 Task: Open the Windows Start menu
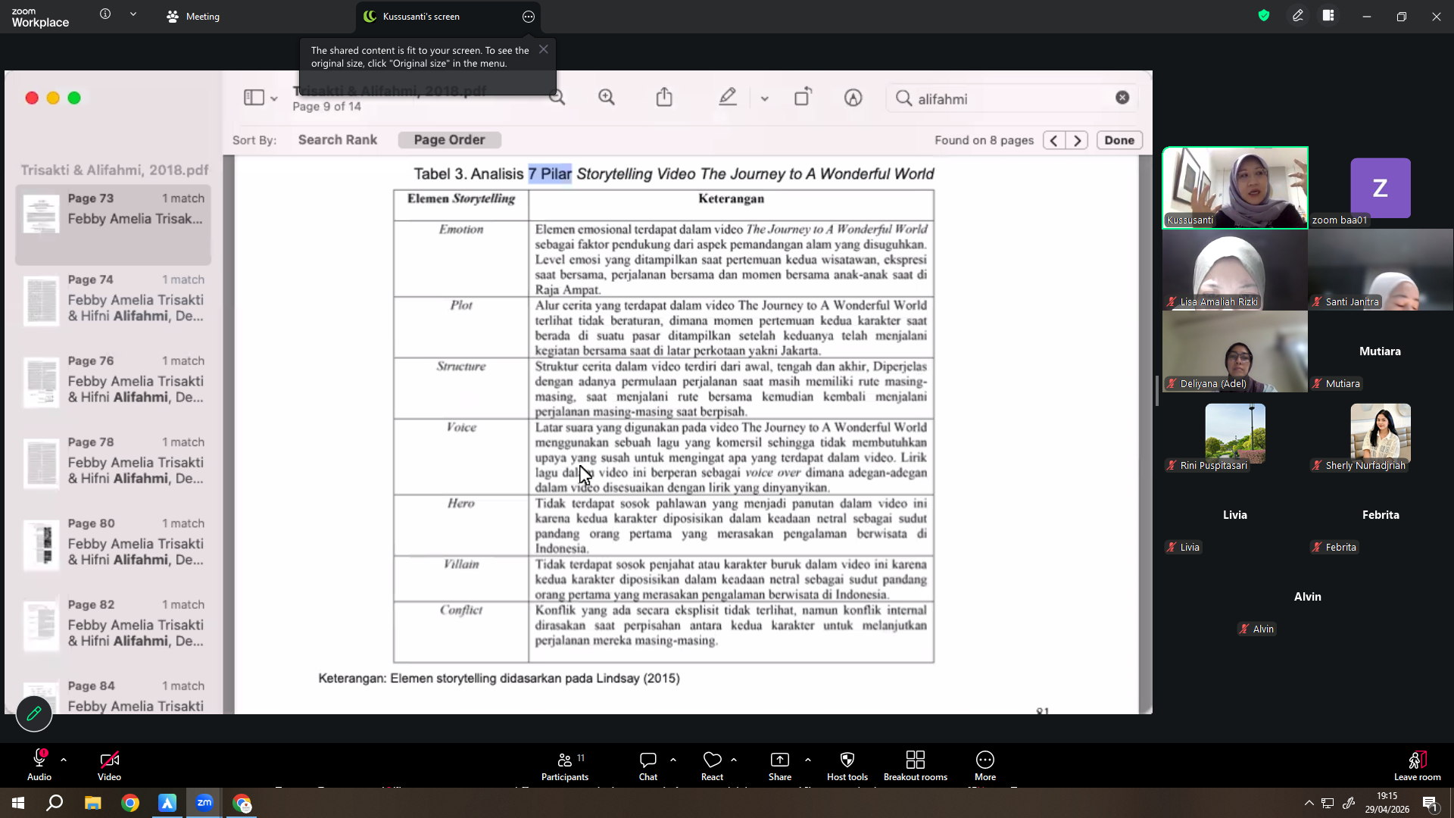coord(18,803)
